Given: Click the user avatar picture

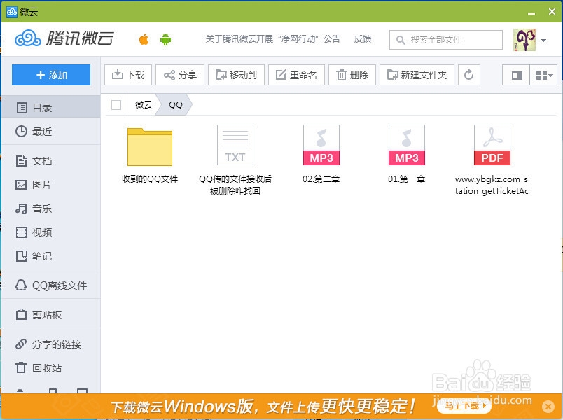Looking at the screenshot, I should pos(524,39).
